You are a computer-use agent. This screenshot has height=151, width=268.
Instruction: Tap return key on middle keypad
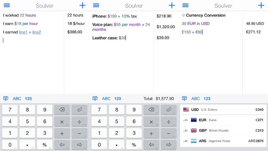[169, 110]
